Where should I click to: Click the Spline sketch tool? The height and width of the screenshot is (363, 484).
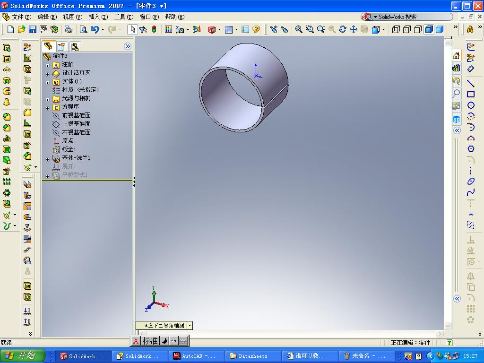click(471, 192)
